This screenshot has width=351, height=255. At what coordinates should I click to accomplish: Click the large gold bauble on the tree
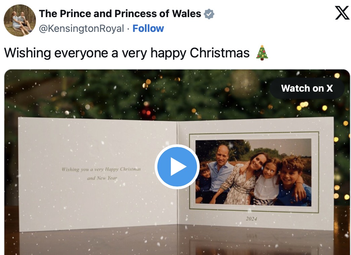(x=244, y=84)
